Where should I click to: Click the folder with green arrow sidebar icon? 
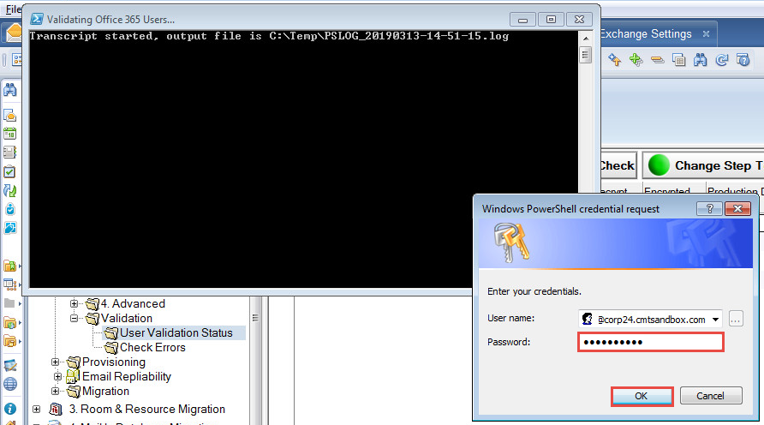point(9,323)
